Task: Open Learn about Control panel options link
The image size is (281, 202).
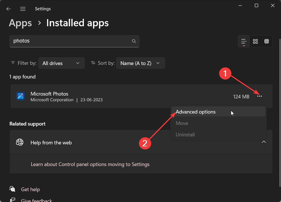Action: pyautogui.click(x=90, y=164)
